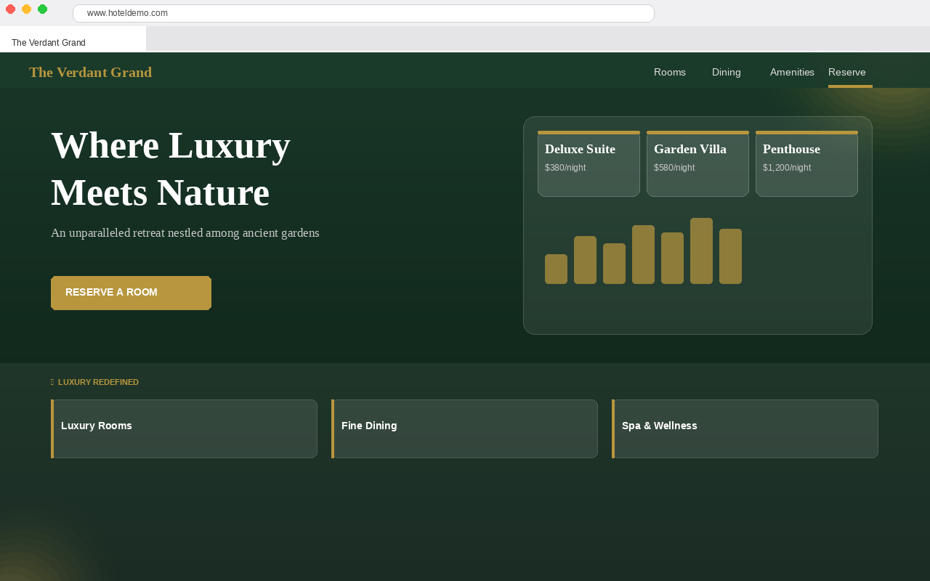
Task: Click the $1,200/night price text
Action: click(787, 168)
